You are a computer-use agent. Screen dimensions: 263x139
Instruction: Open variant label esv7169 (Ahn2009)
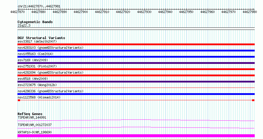point(33,60)
